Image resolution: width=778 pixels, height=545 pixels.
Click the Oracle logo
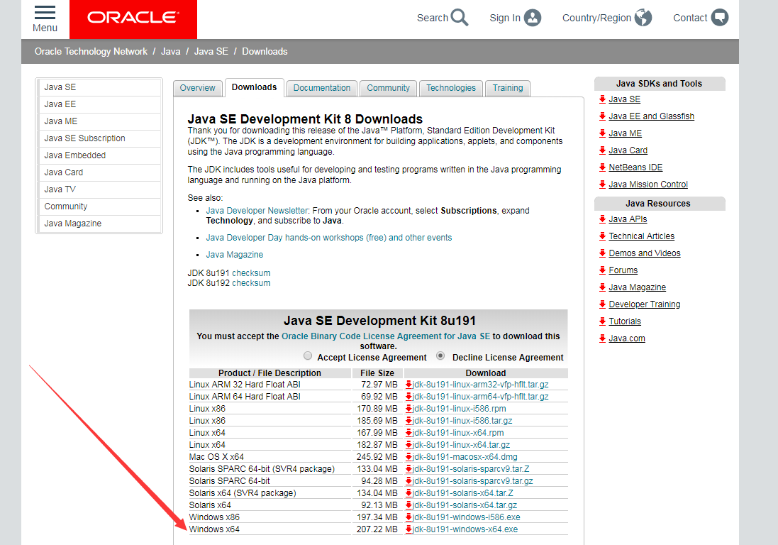(x=133, y=18)
